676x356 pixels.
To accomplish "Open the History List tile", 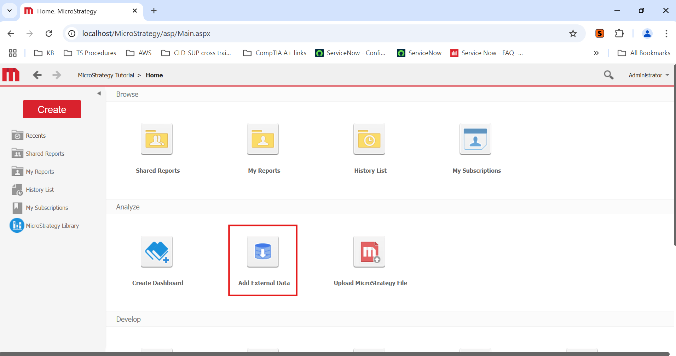I will click(369, 140).
